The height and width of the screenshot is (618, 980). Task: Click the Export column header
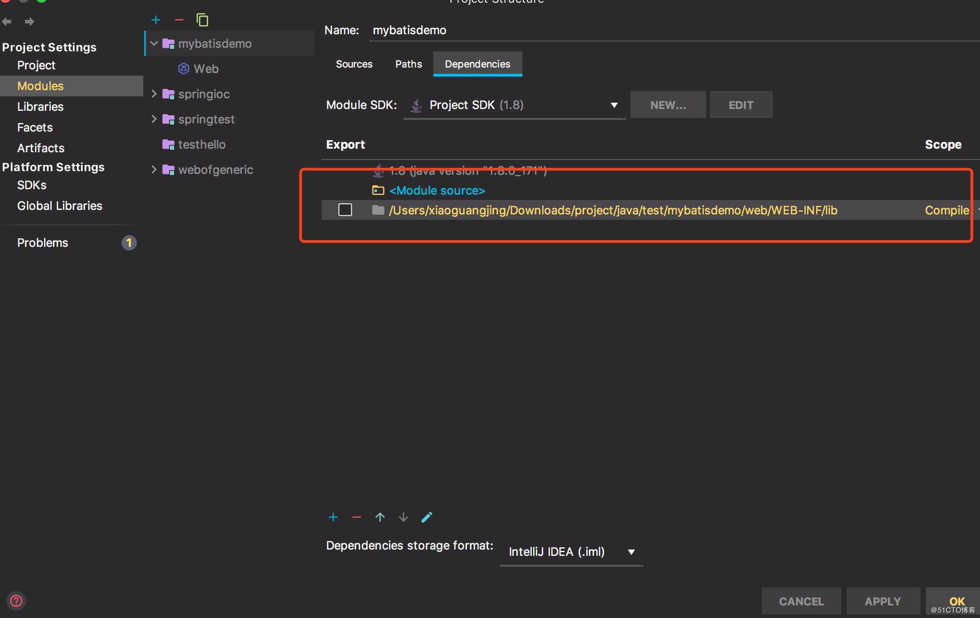[345, 145]
